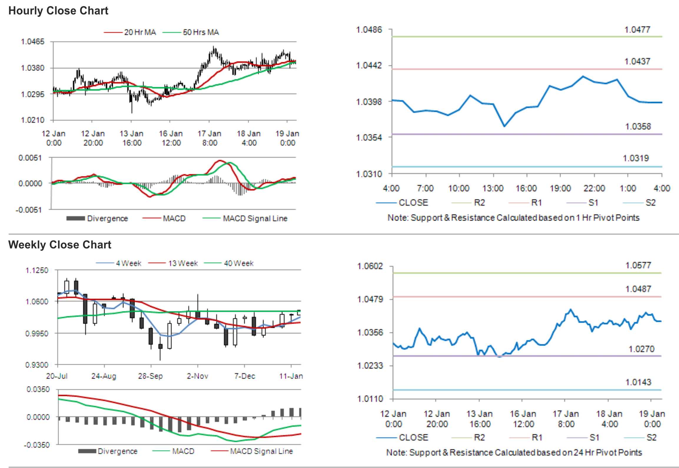Click the 7-Dec date label
This screenshot has height=468, width=679.
(x=245, y=376)
